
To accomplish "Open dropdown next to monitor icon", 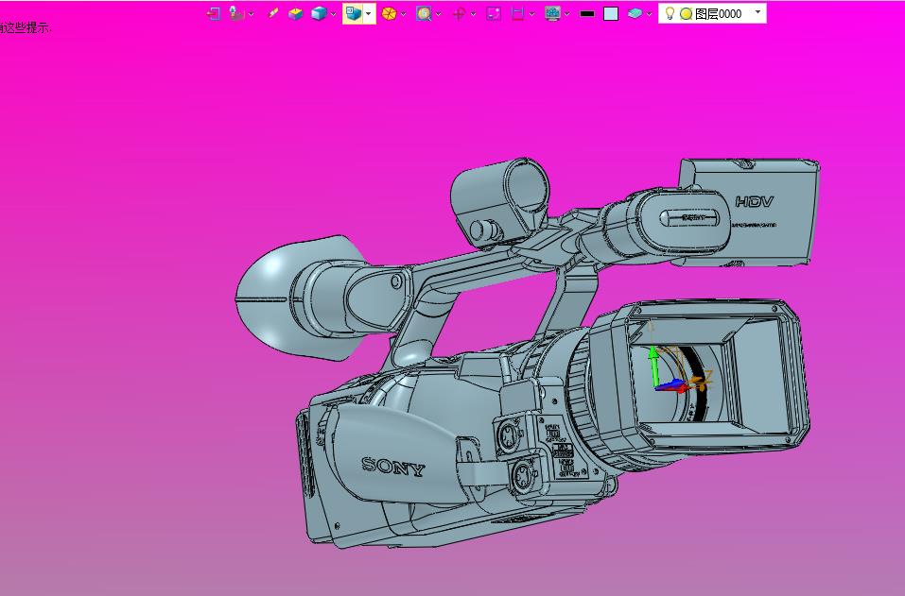I will tap(566, 14).
